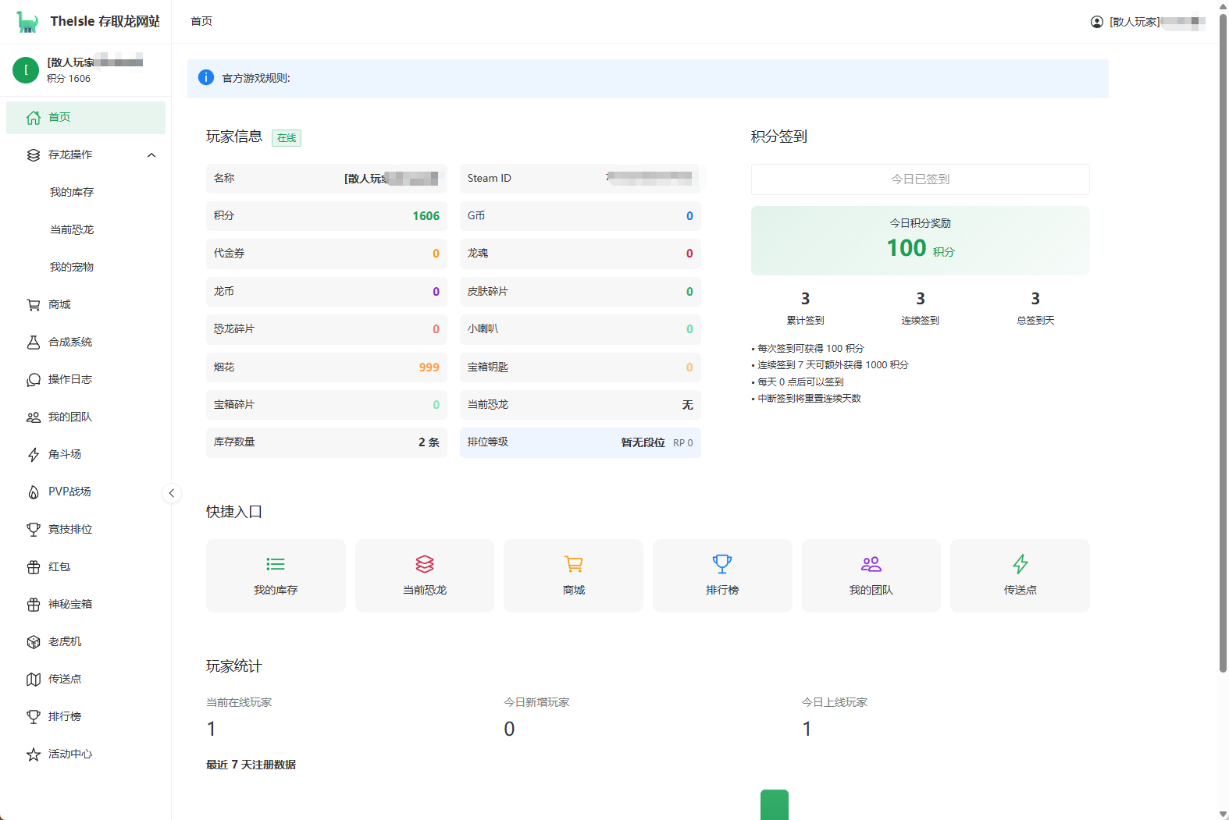1229x820 pixels.
Task: Open 合成系统 in the sidebar menu
Action: (86, 343)
